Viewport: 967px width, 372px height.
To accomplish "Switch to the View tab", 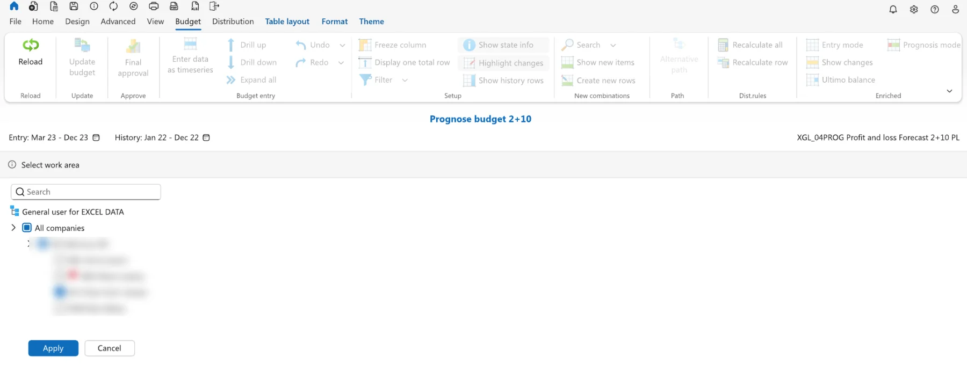I will coord(155,21).
